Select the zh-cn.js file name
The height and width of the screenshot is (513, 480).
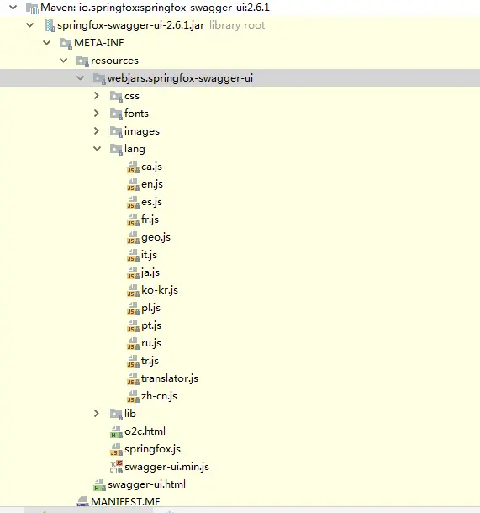pos(159,397)
